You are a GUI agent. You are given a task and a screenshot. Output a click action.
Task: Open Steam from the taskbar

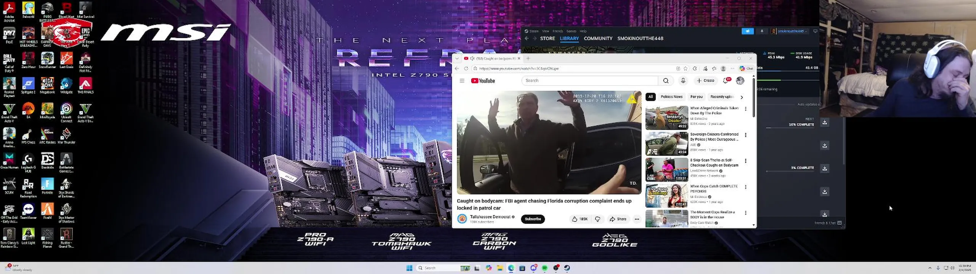(x=567, y=268)
